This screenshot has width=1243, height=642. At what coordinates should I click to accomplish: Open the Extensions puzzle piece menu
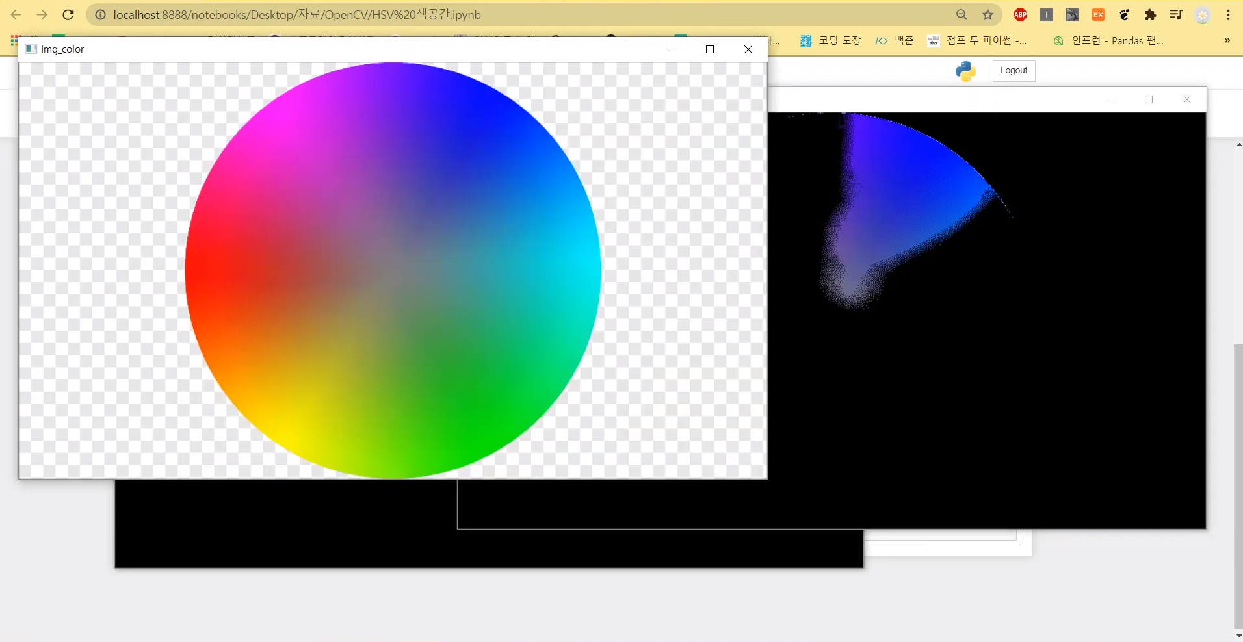[x=1150, y=15]
